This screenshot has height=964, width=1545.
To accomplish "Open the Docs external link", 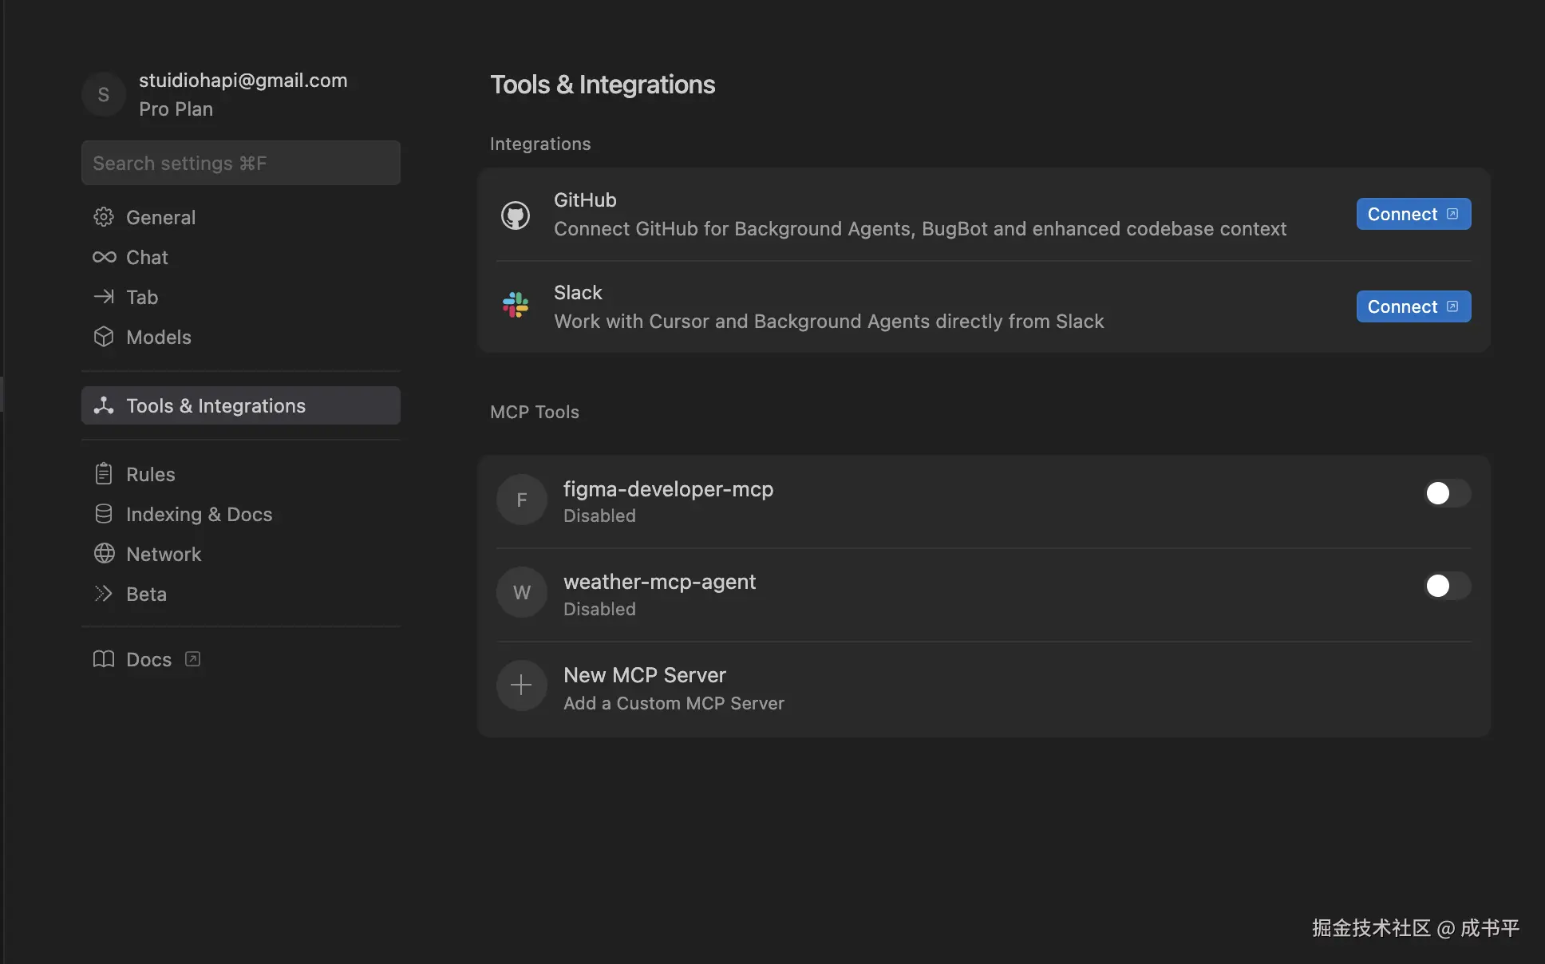I will point(149,659).
